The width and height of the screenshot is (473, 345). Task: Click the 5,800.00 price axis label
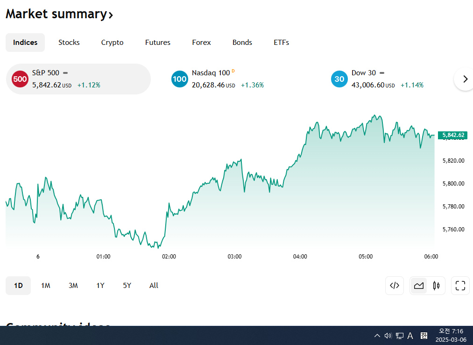pyautogui.click(x=453, y=184)
